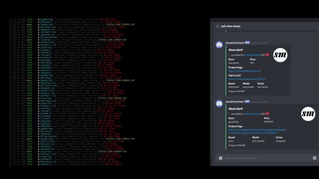Open streetmerchant username on the 9:49 PM message
Image resolution: width=319 pixels, height=179 pixels.
tap(235, 43)
